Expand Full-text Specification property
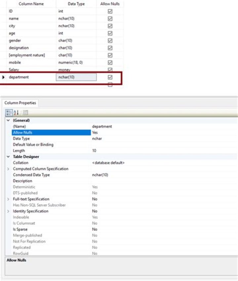 [8, 199]
